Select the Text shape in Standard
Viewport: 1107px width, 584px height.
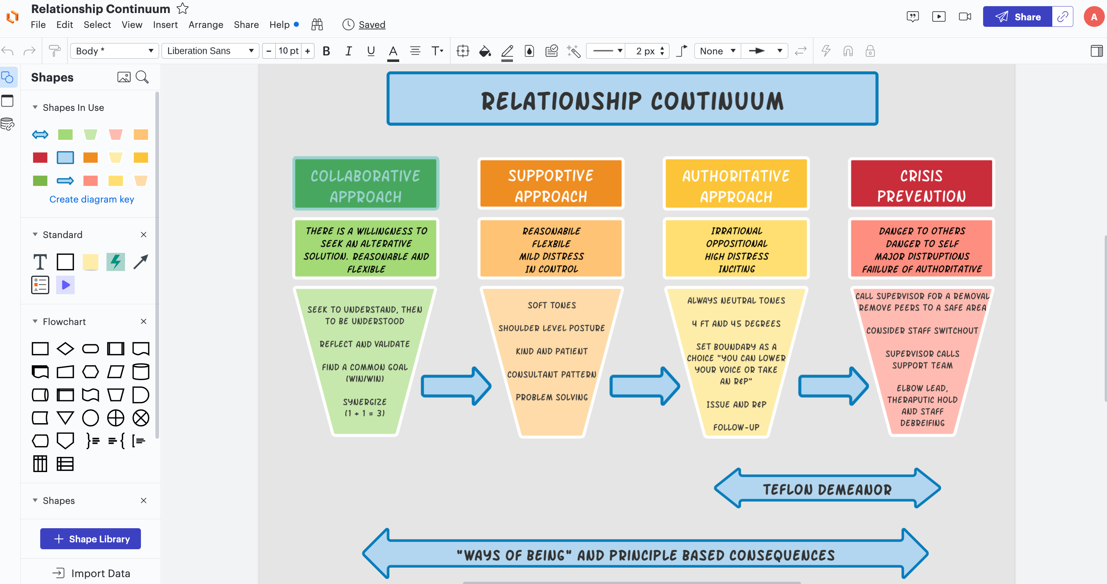[40, 262]
